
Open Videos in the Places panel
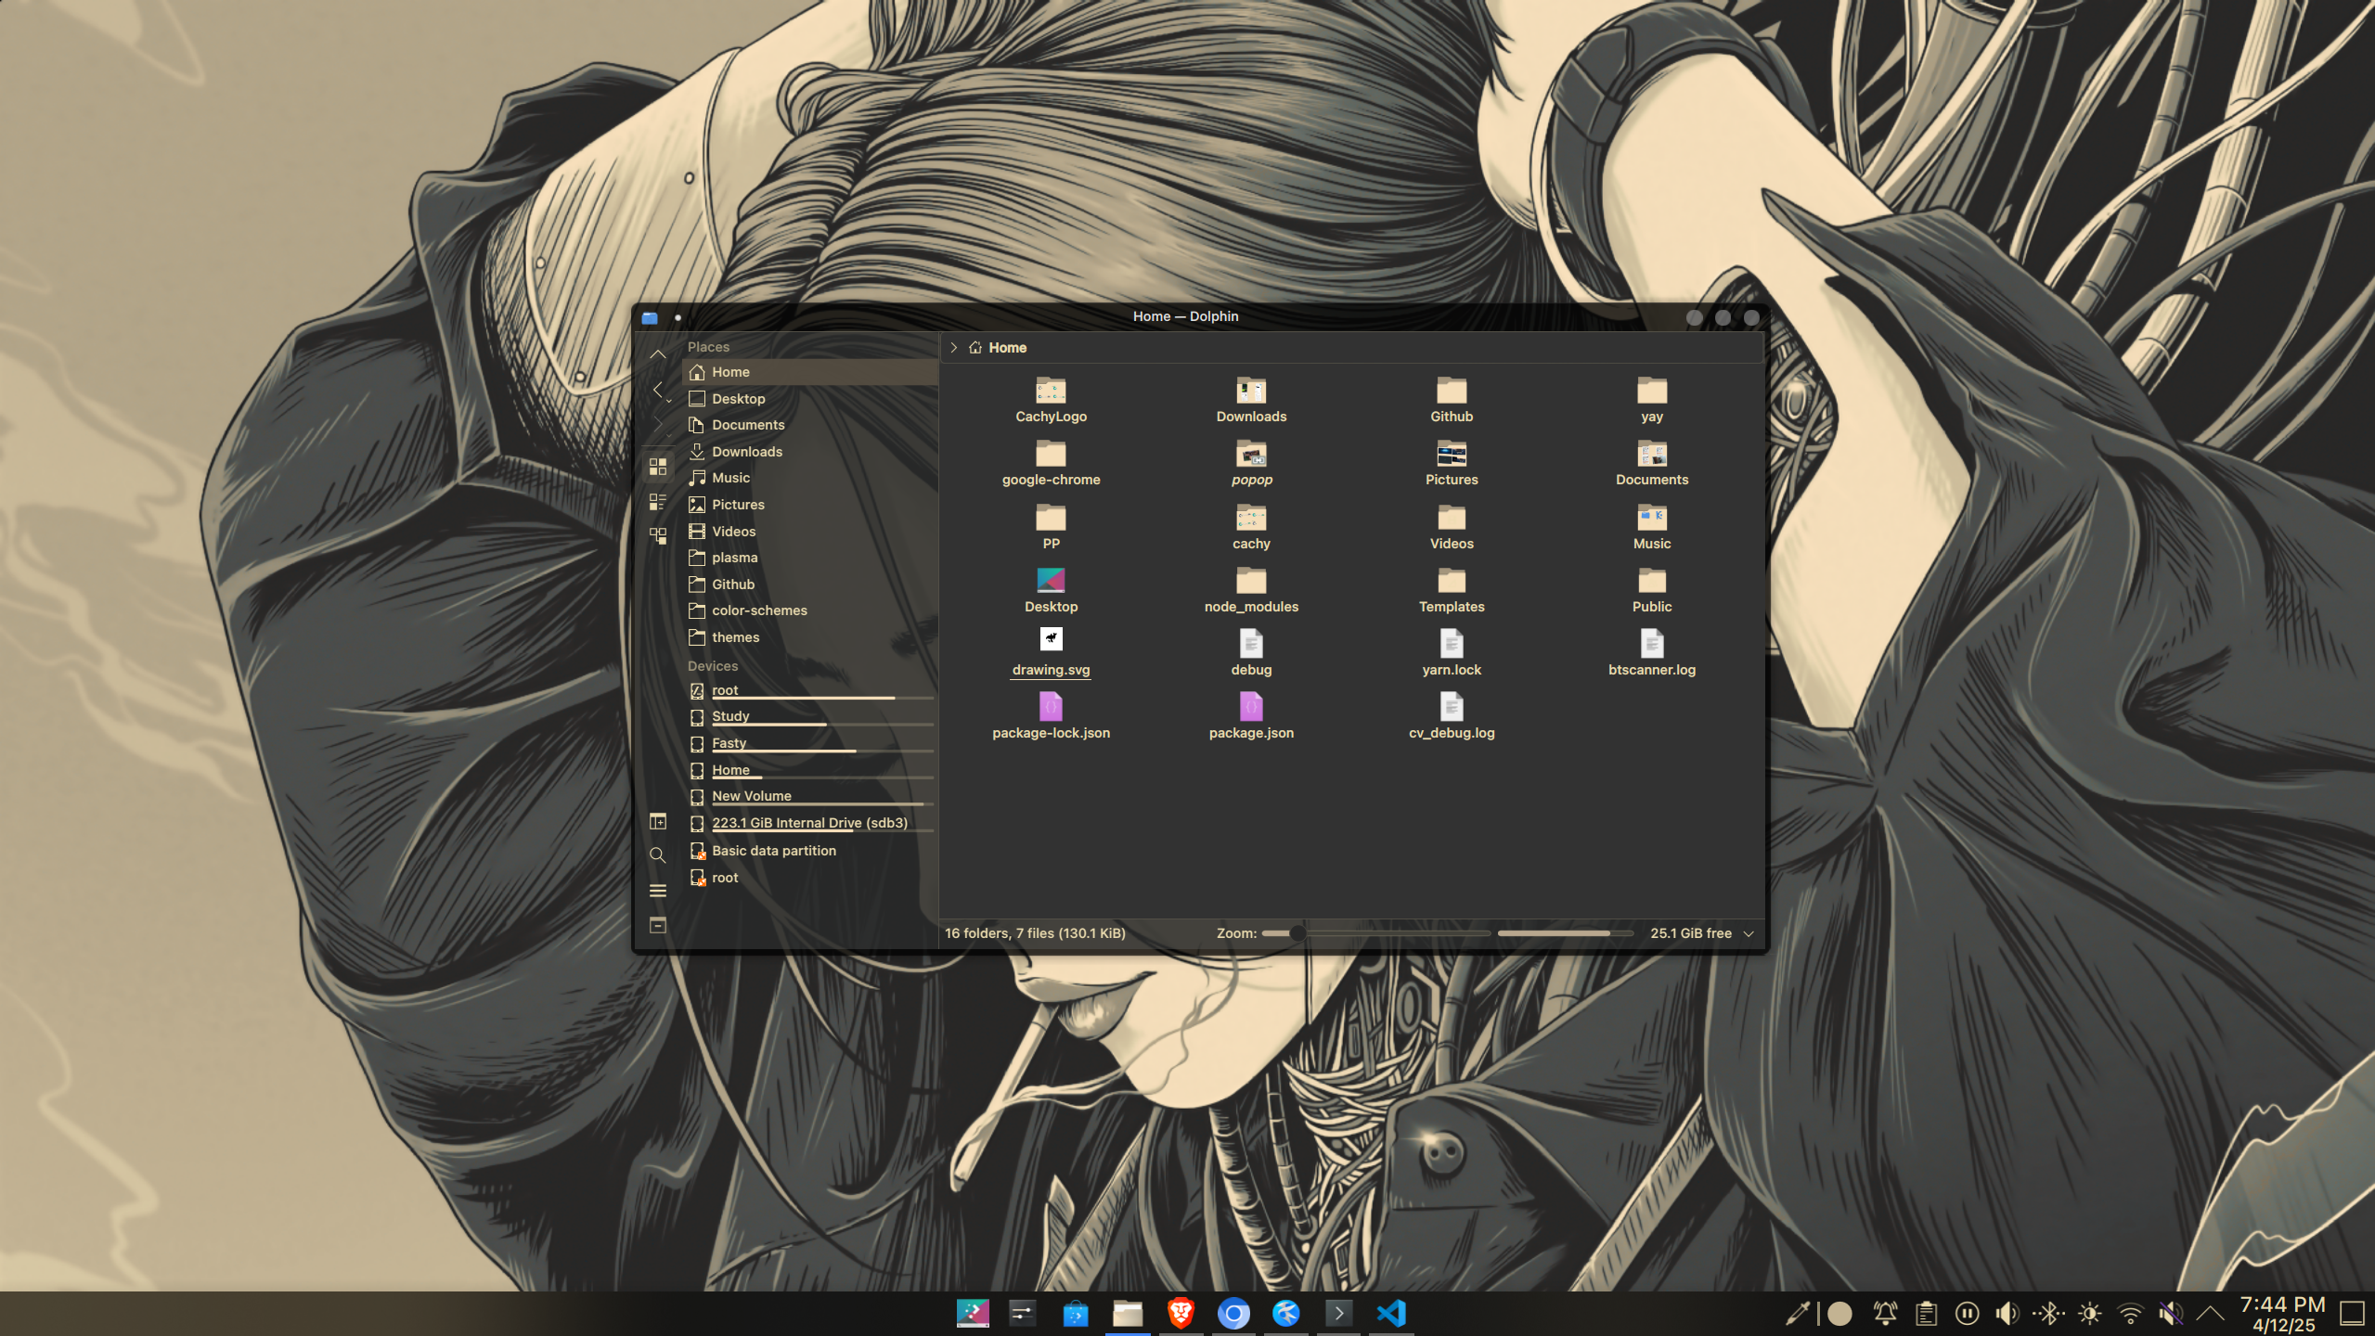click(809, 532)
